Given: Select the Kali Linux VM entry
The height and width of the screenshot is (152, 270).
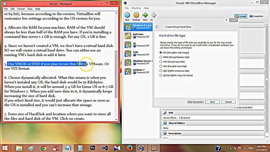Looking at the screenshot, I should click(x=138, y=35).
